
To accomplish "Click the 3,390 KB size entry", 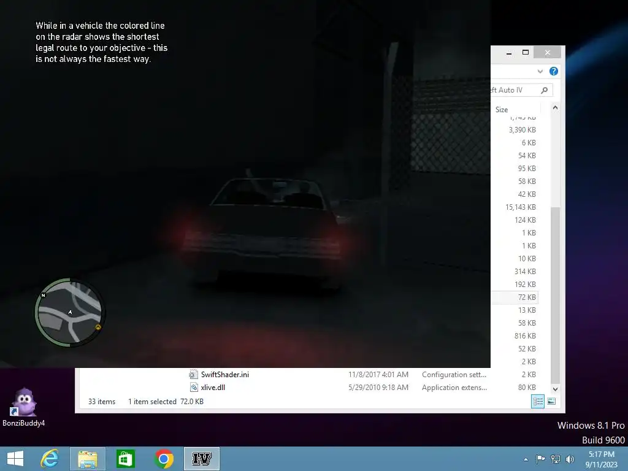I will click(x=523, y=130).
